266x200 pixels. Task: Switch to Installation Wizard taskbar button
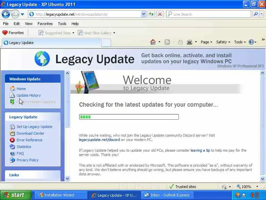(61, 195)
